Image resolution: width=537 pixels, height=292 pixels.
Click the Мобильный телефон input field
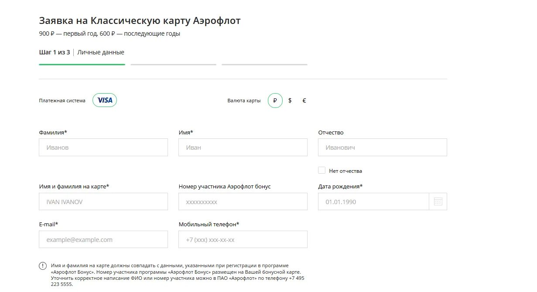[243, 239]
